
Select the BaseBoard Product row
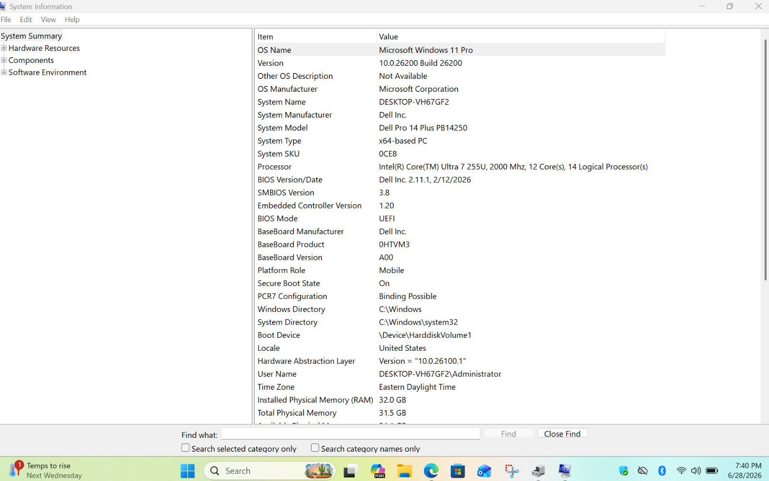point(460,245)
